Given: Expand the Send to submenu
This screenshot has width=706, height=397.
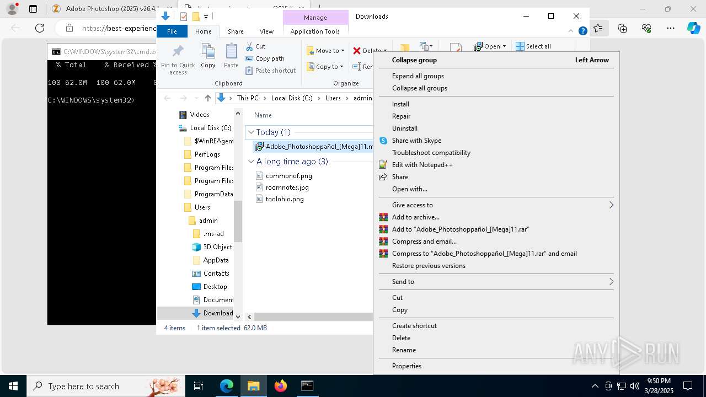Looking at the screenshot, I should tap(496, 282).
